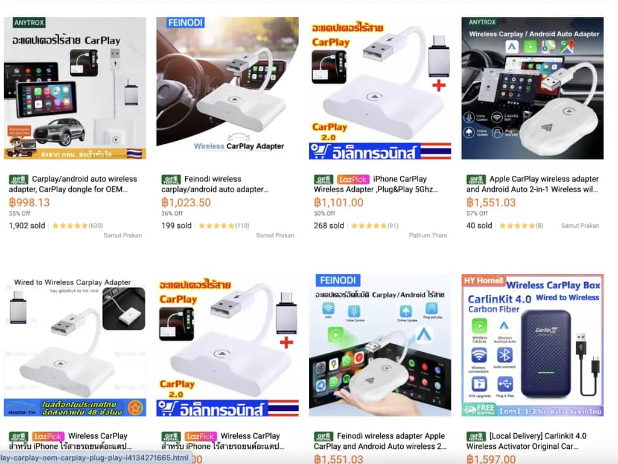Viewport: 618px width, 464px height.
Task: Open the Wired to Wireless Carplay Adapter image
Action: click(x=75, y=345)
